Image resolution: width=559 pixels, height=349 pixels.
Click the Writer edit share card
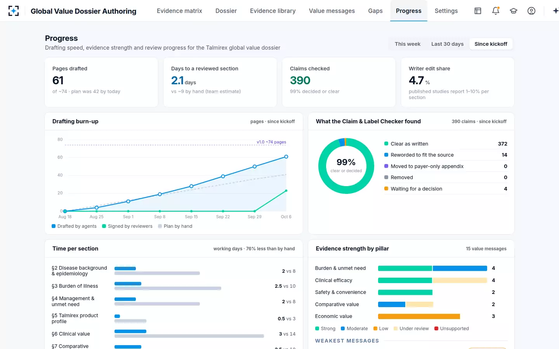click(458, 82)
